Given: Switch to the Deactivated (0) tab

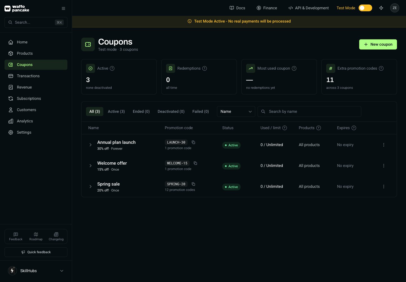Looking at the screenshot, I should coord(171,111).
